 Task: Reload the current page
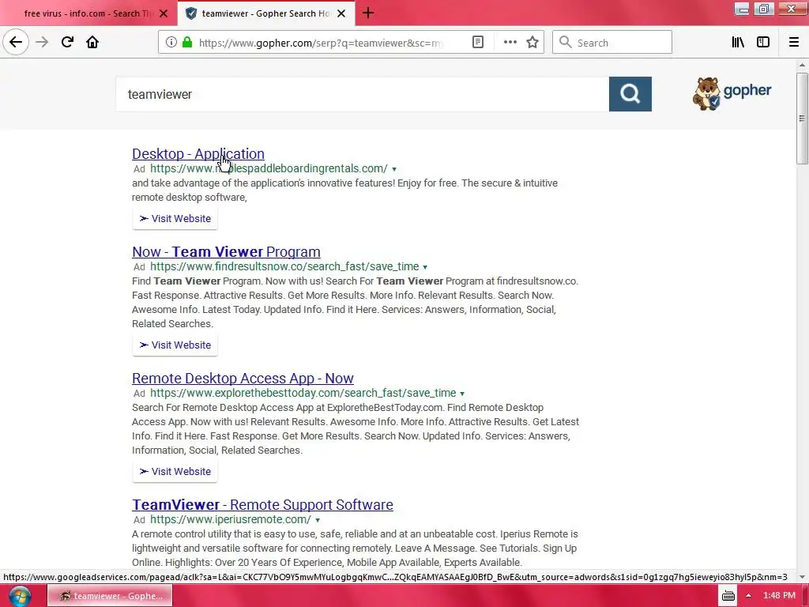point(67,42)
